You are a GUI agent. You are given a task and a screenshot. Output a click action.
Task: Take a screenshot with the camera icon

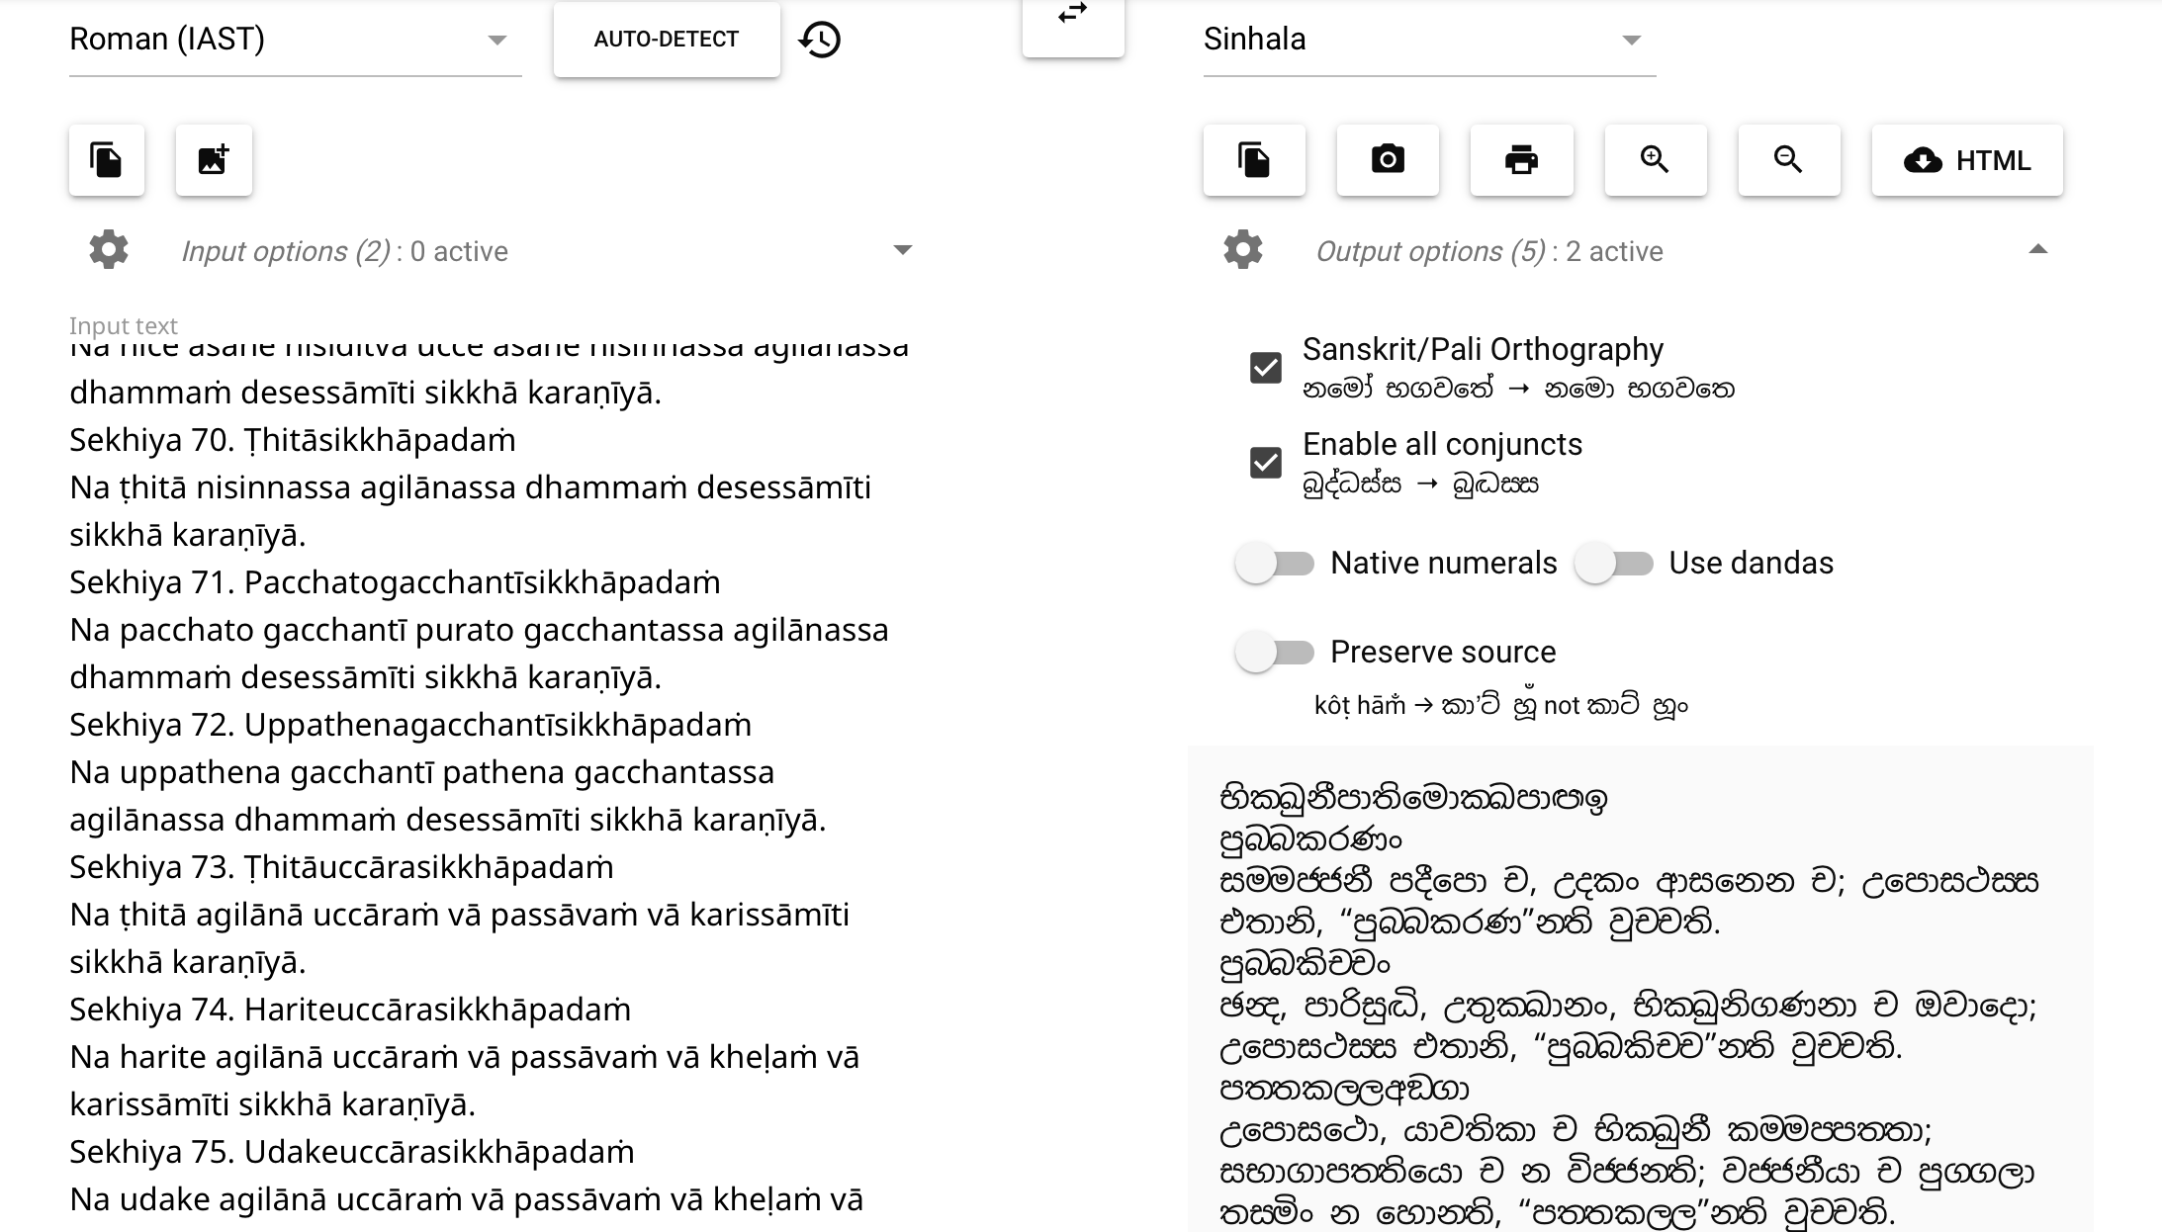[1388, 160]
